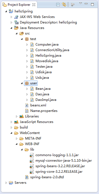Image resolution: width=99 pixels, height=194 pixels.
Task: Click the user package icon
Action: click(x=27, y=83)
